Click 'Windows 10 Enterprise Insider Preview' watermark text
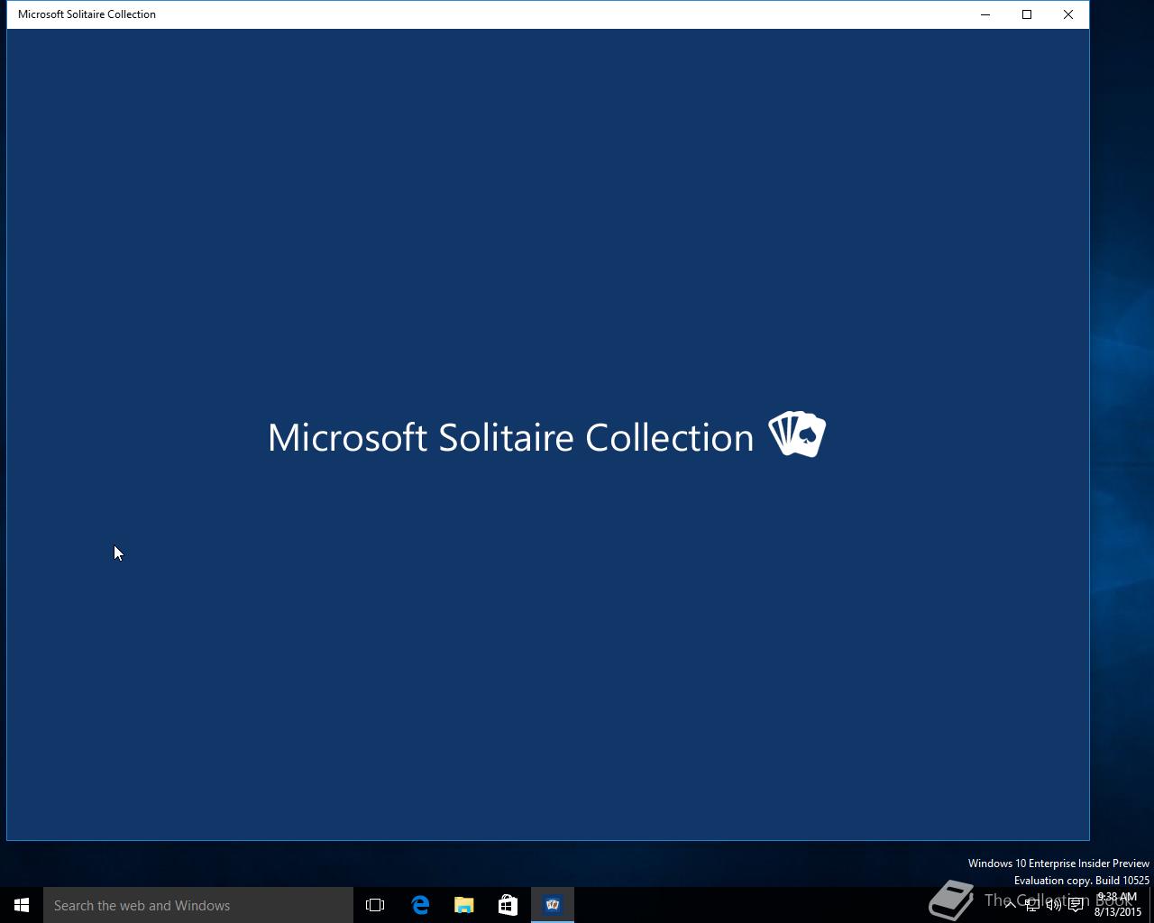This screenshot has height=923, width=1154. (1058, 864)
